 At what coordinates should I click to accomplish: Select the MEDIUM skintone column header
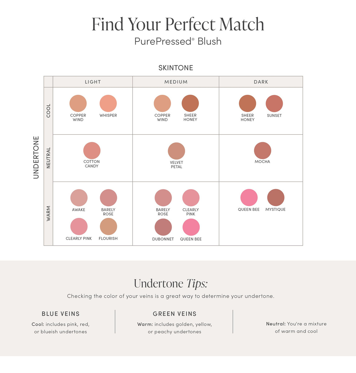[176, 82]
